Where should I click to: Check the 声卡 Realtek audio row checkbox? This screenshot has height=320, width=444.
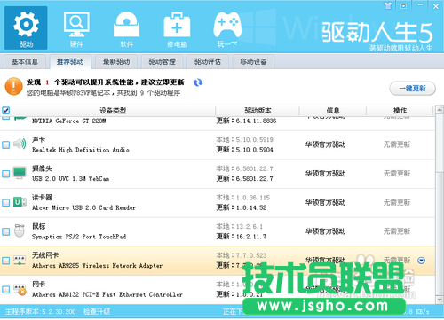coord(5,144)
